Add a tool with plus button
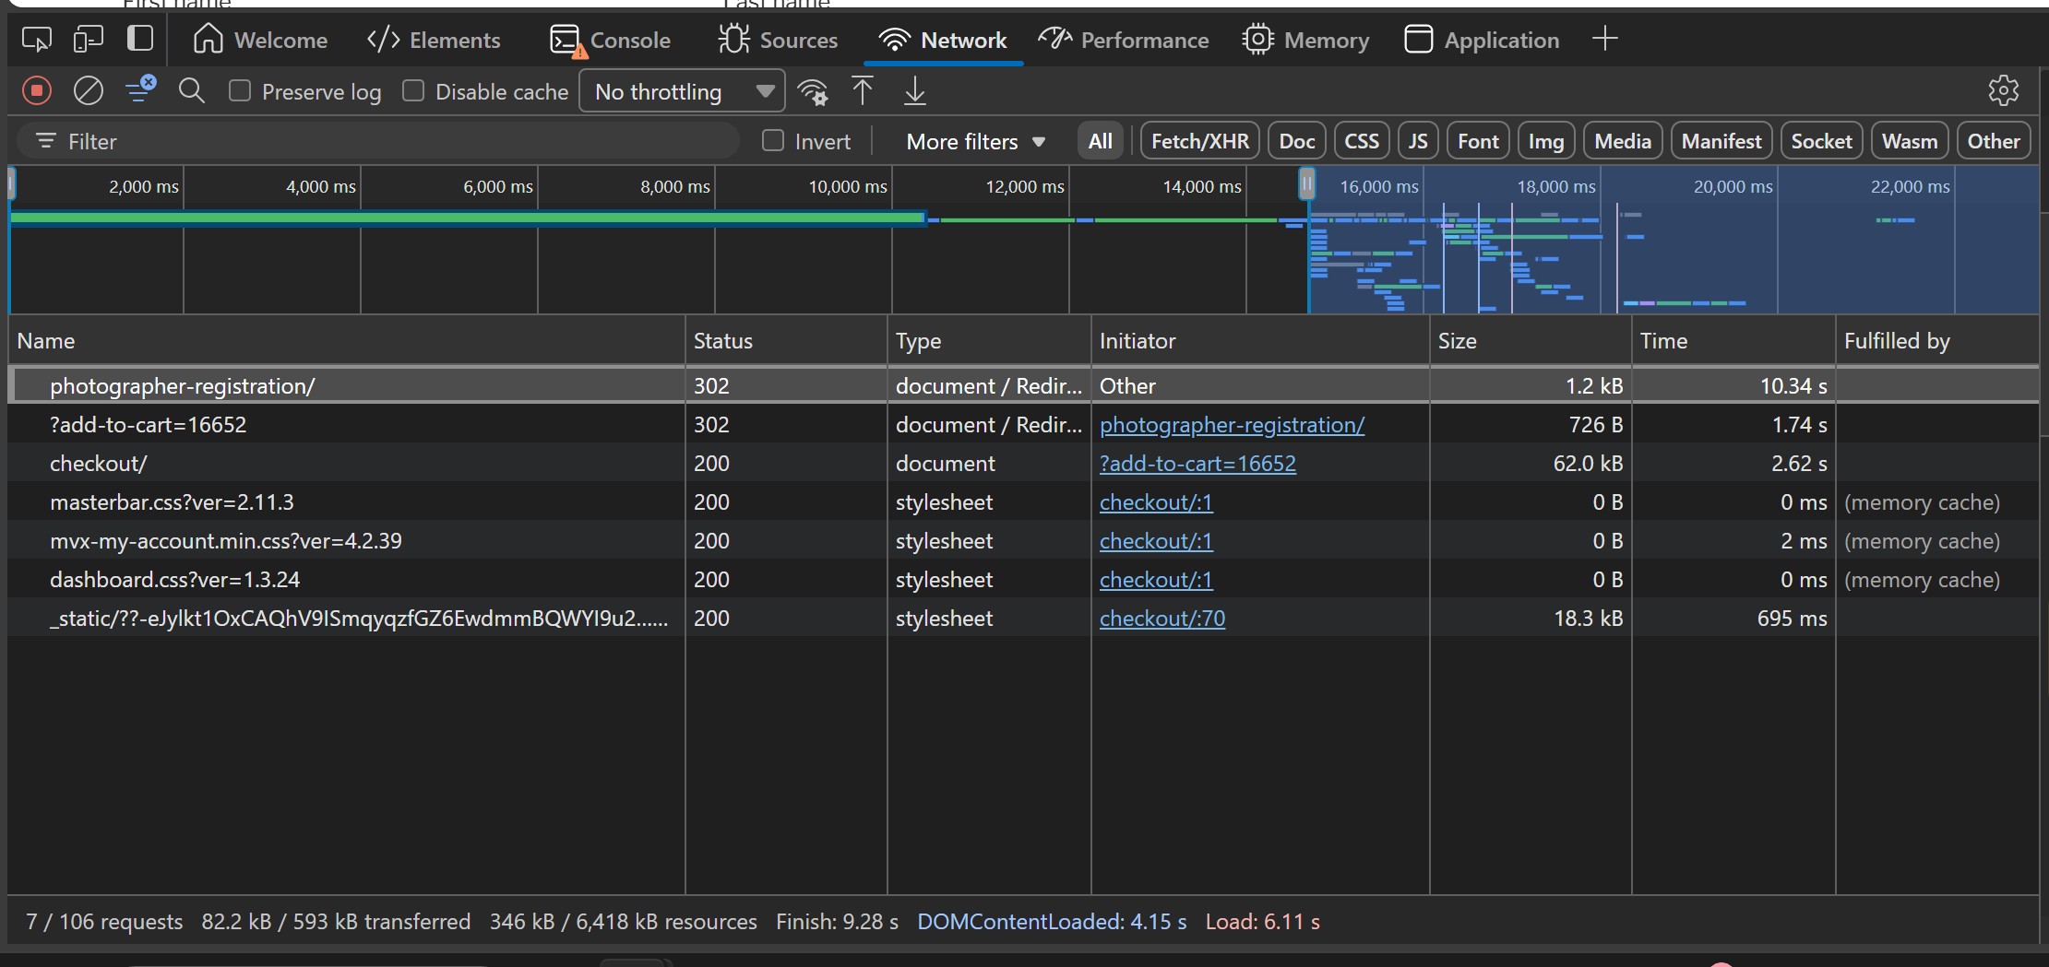This screenshot has height=967, width=2049. click(x=1605, y=39)
